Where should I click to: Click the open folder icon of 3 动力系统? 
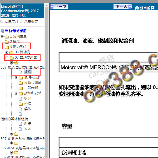(x=7, y=47)
